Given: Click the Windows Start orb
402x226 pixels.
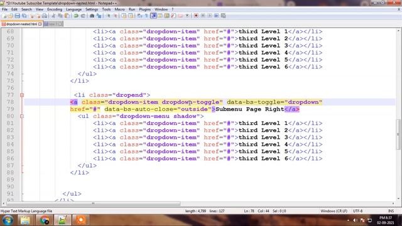Looking at the screenshot, I should [x=8, y=220].
